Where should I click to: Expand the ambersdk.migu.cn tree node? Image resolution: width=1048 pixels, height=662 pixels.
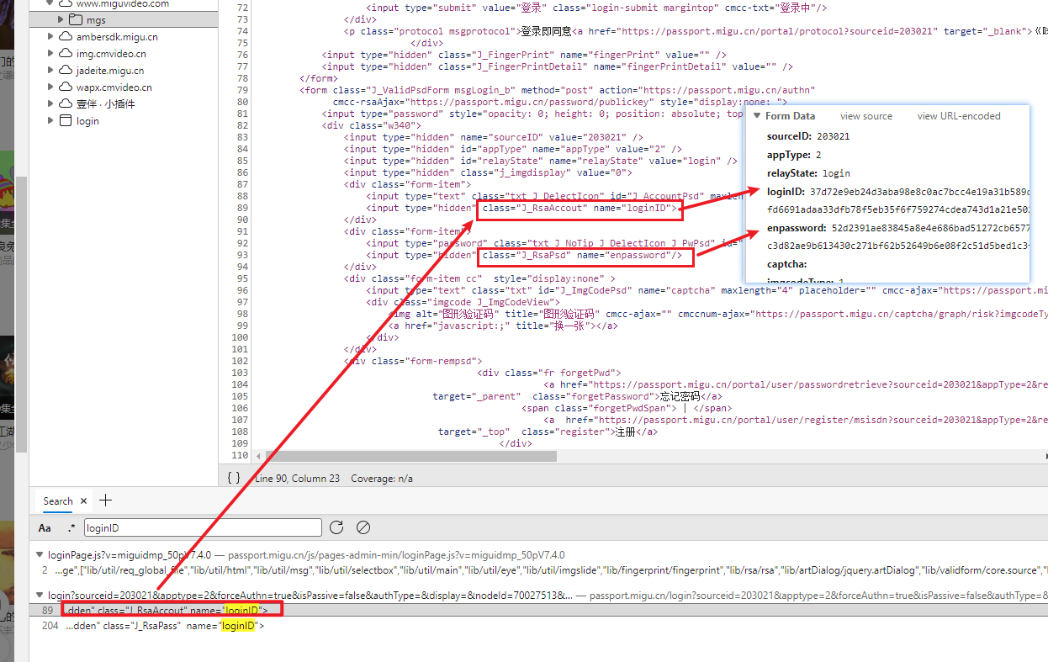pyautogui.click(x=50, y=36)
